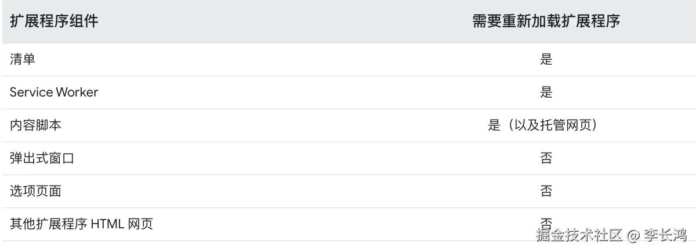Viewport: 696px width, 252px height.
Task: Click the 是 value for Service Worker
Action: pos(546,92)
